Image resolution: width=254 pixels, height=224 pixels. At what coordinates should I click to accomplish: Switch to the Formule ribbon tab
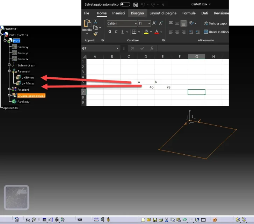(189, 13)
